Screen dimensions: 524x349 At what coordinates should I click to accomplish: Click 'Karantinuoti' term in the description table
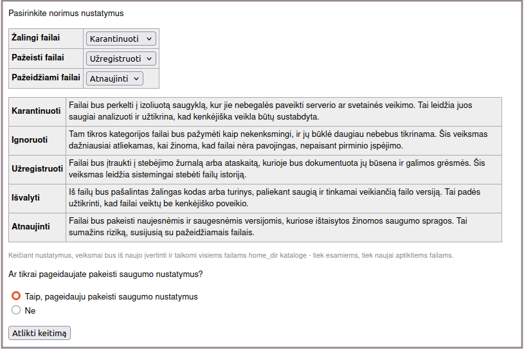[x=36, y=111]
